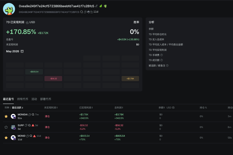The width and height of the screenshot is (233, 155).
Task: Click the search icon beside the wallet address
Action: pos(81,12)
